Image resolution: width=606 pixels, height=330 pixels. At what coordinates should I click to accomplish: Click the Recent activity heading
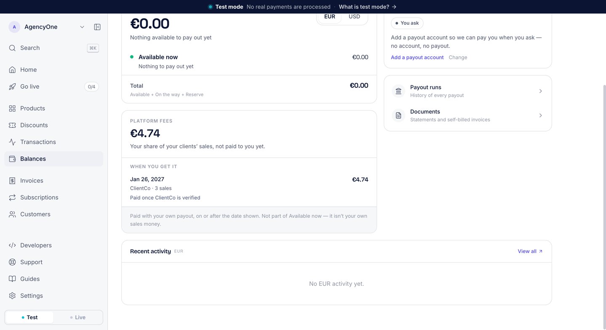[x=150, y=251]
